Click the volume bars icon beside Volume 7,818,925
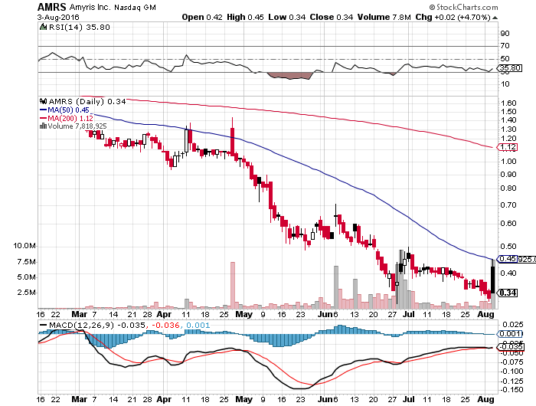 (44, 126)
